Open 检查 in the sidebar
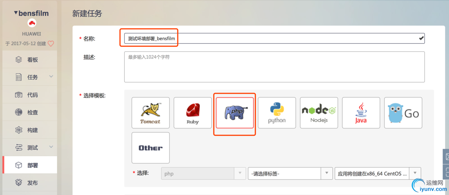The image size is (449, 195). point(30,112)
